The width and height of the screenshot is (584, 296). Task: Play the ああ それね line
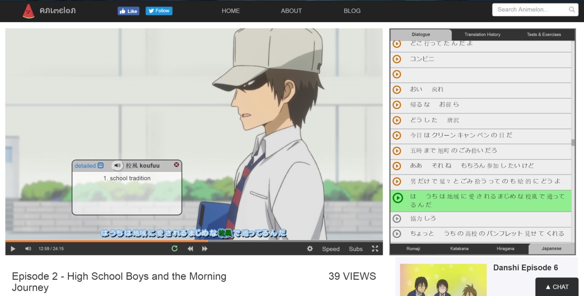point(397,166)
